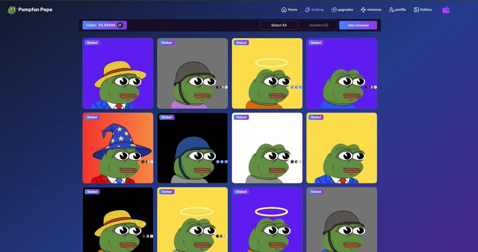The width and height of the screenshot is (478, 252).
Task: Click Staked badge on blue helmet Pepe
Action: 167,117
